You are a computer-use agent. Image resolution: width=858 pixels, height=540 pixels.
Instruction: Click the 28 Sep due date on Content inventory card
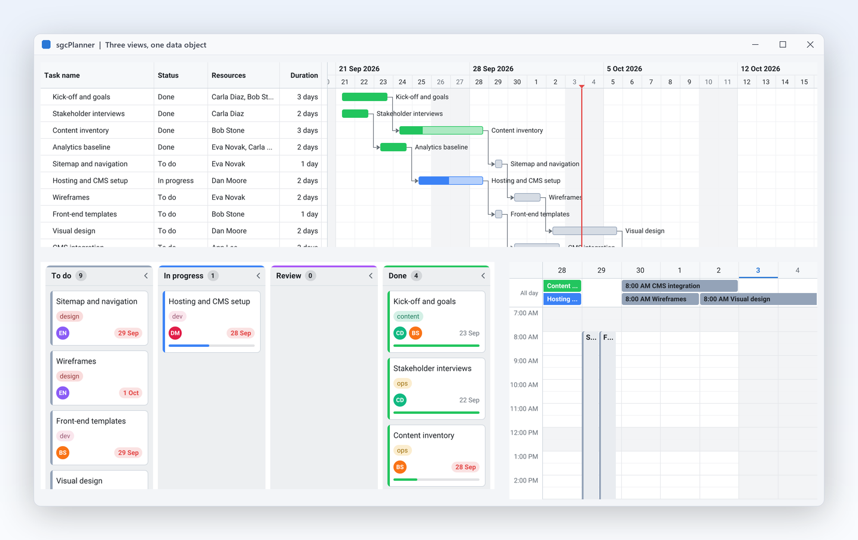[465, 467]
